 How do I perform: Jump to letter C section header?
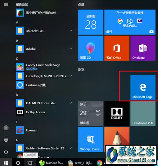click(x=17, y=59)
